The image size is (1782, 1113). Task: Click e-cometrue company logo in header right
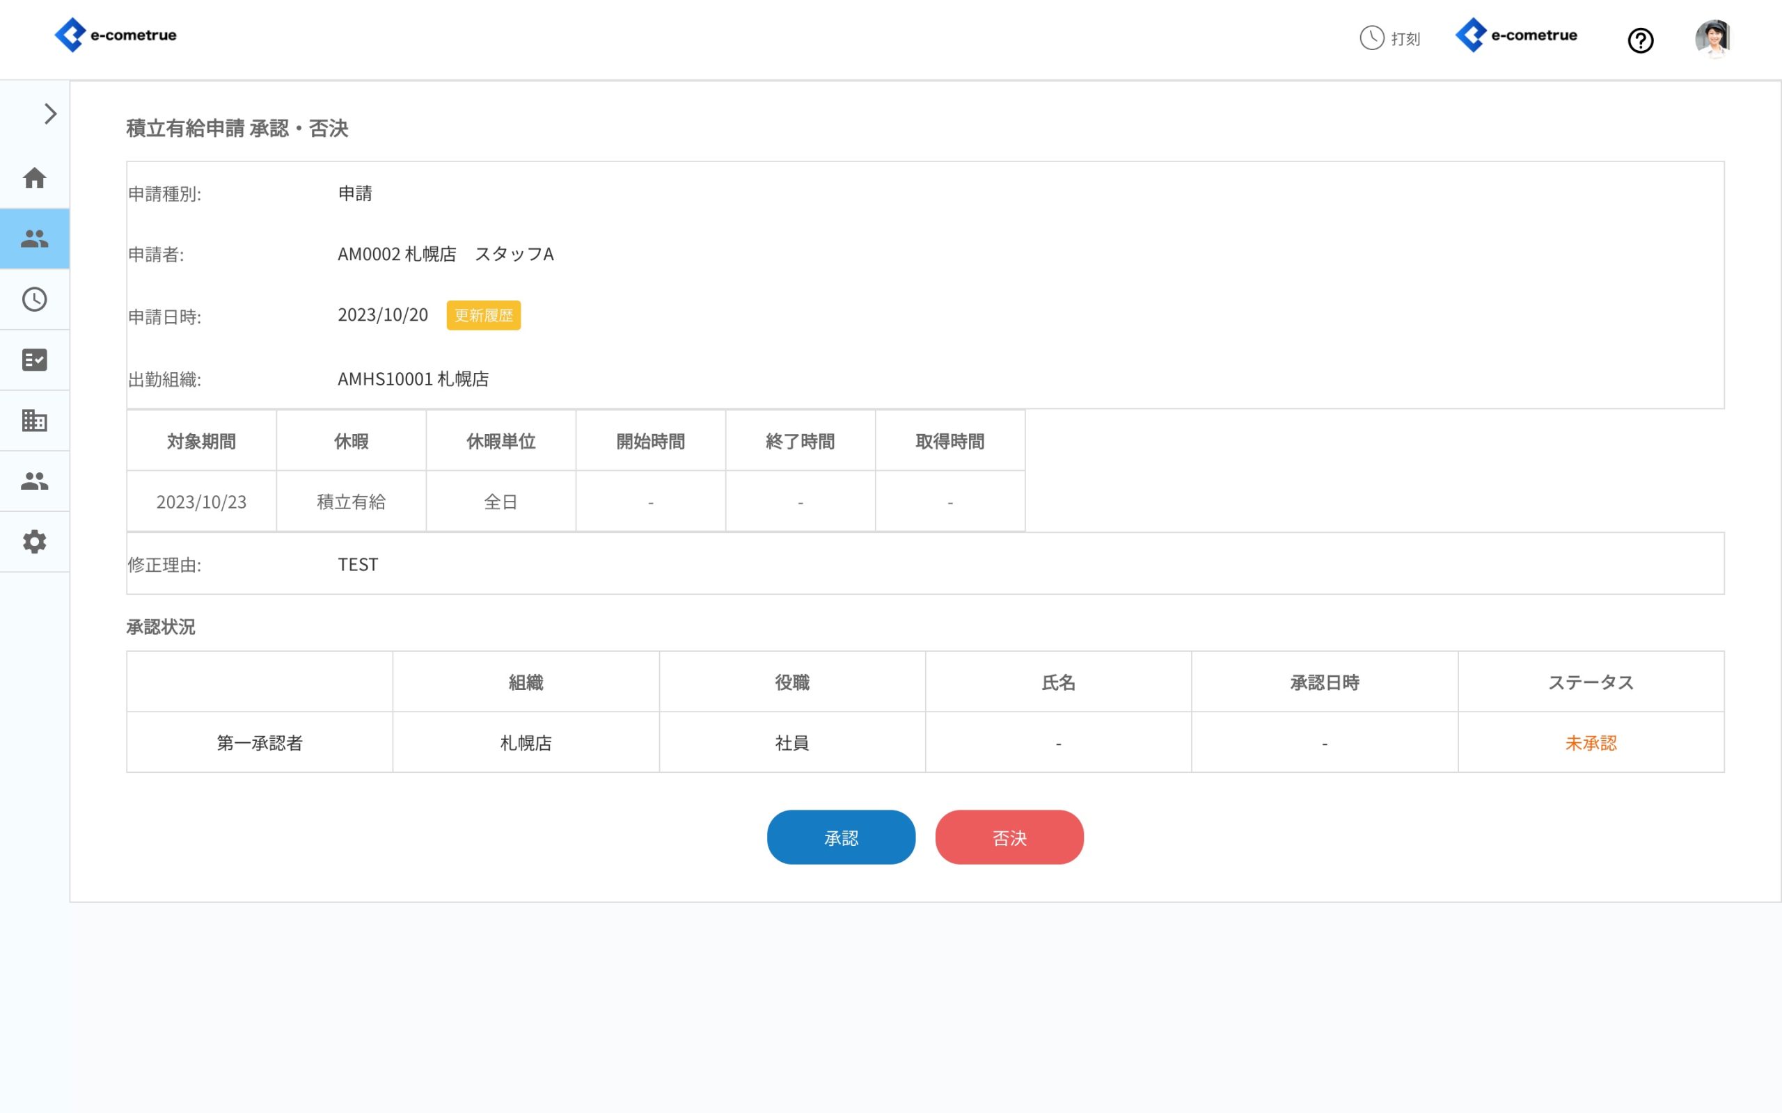[1517, 35]
